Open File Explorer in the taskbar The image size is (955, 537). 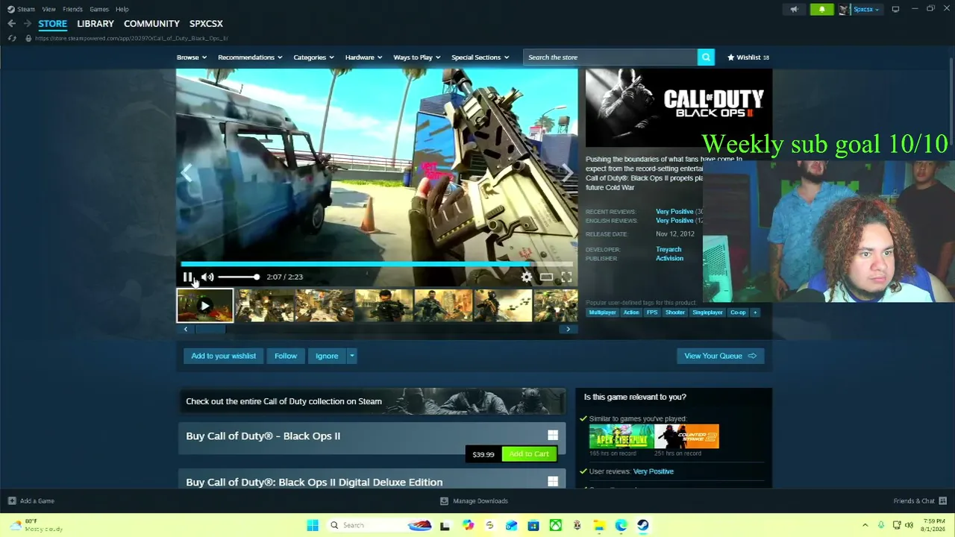pyautogui.click(x=599, y=525)
